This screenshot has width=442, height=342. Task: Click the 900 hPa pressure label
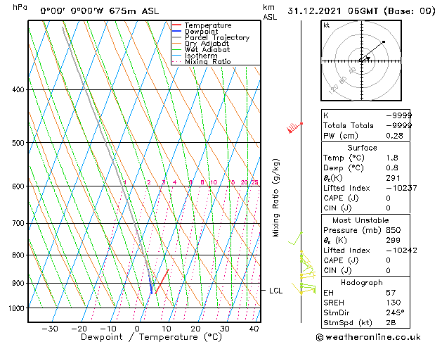pos(18,283)
